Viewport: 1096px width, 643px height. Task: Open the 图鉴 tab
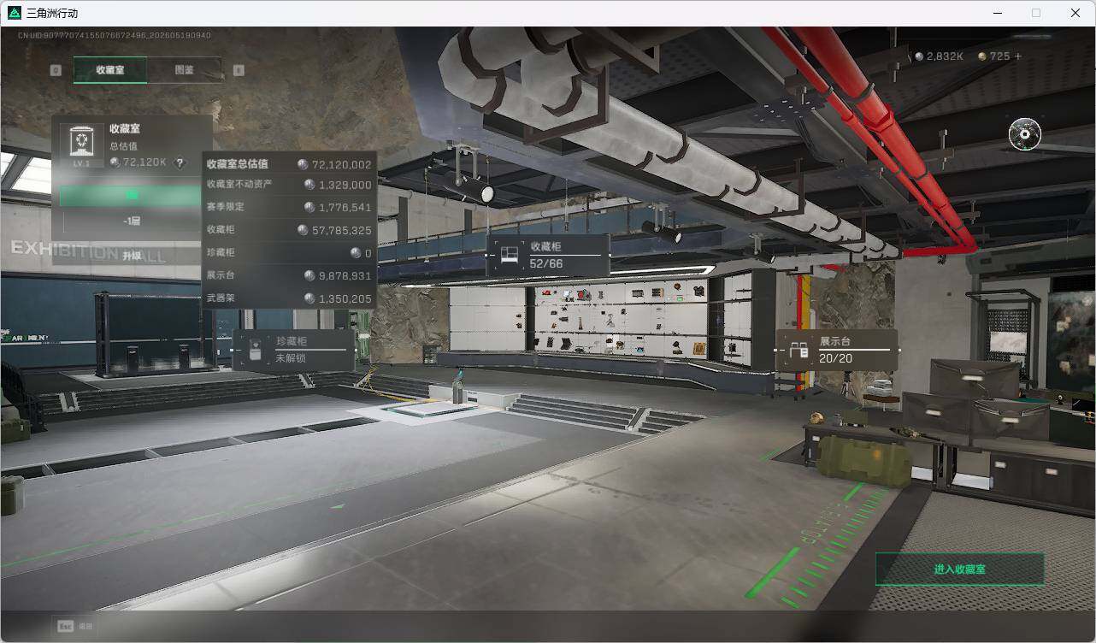pos(184,70)
